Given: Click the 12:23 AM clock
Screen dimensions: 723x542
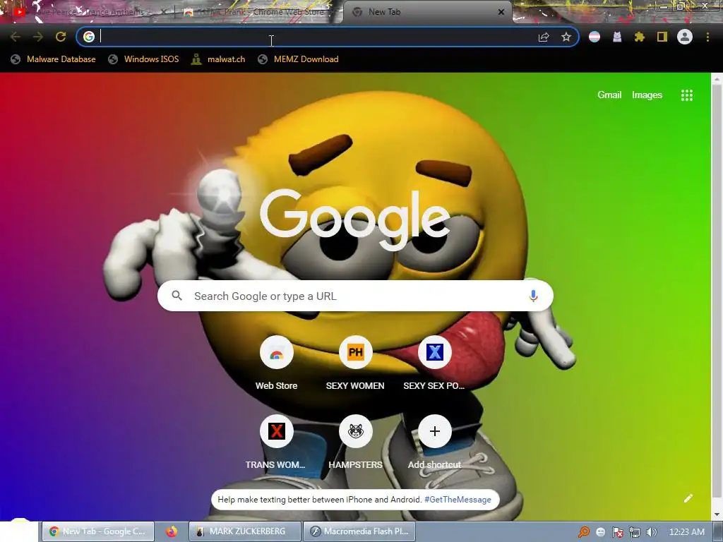Looking at the screenshot, I should tap(686, 532).
